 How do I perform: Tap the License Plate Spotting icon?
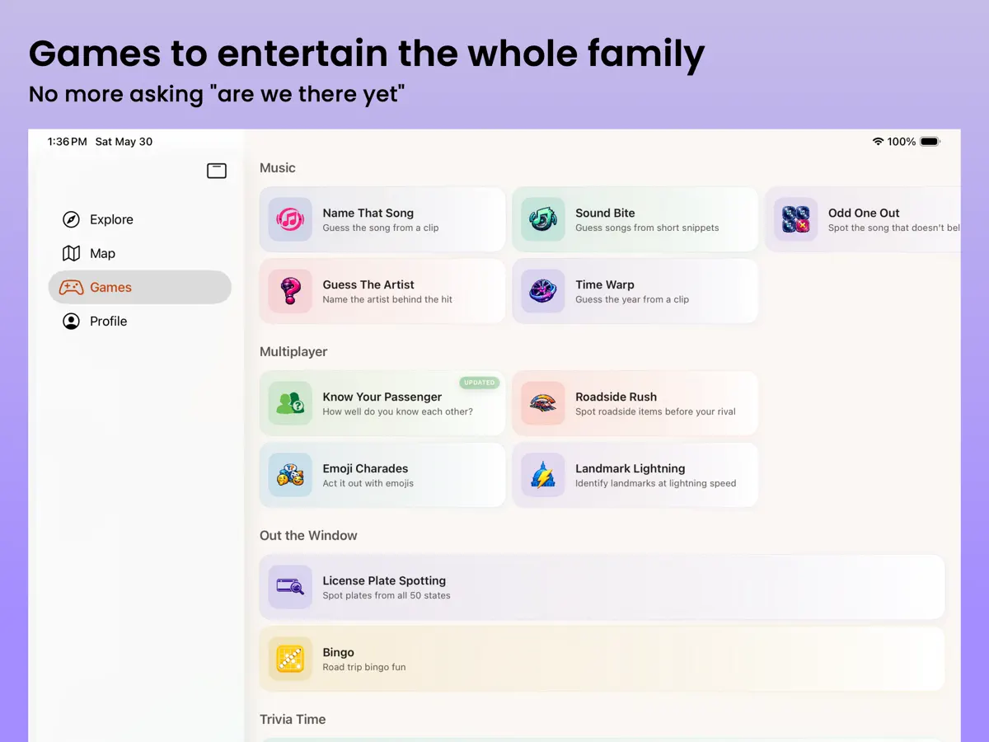pyautogui.click(x=290, y=587)
